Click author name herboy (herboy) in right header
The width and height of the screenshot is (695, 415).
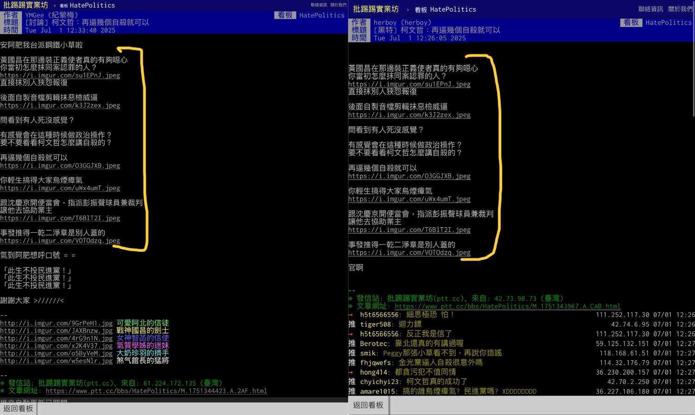coord(403,22)
